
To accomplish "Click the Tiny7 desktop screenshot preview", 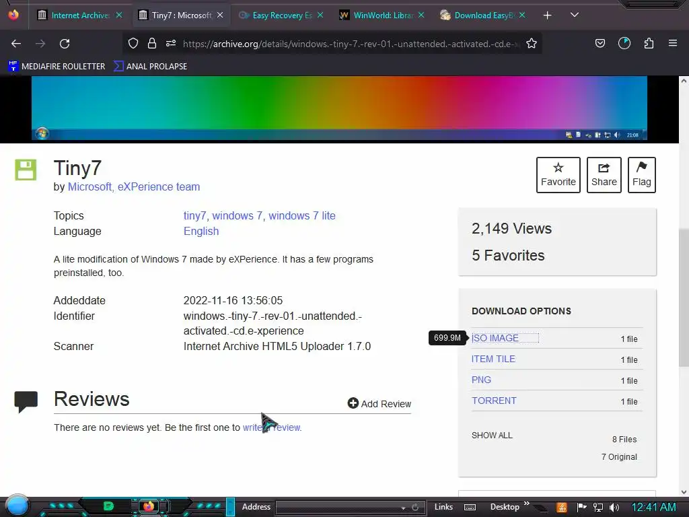I will (339, 108).
